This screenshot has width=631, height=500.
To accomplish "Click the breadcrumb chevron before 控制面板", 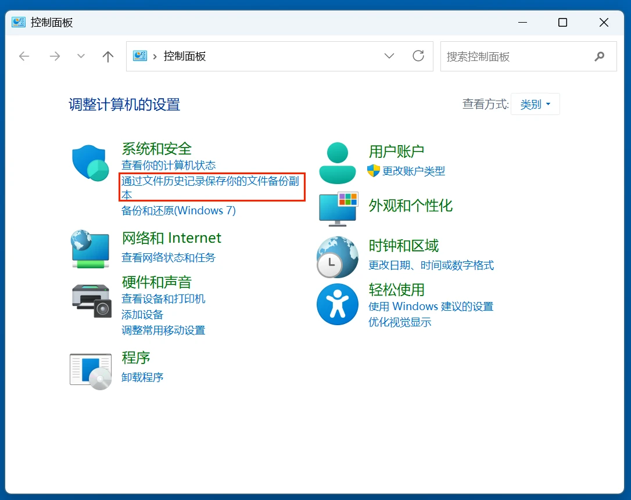I will coord(155,57).
